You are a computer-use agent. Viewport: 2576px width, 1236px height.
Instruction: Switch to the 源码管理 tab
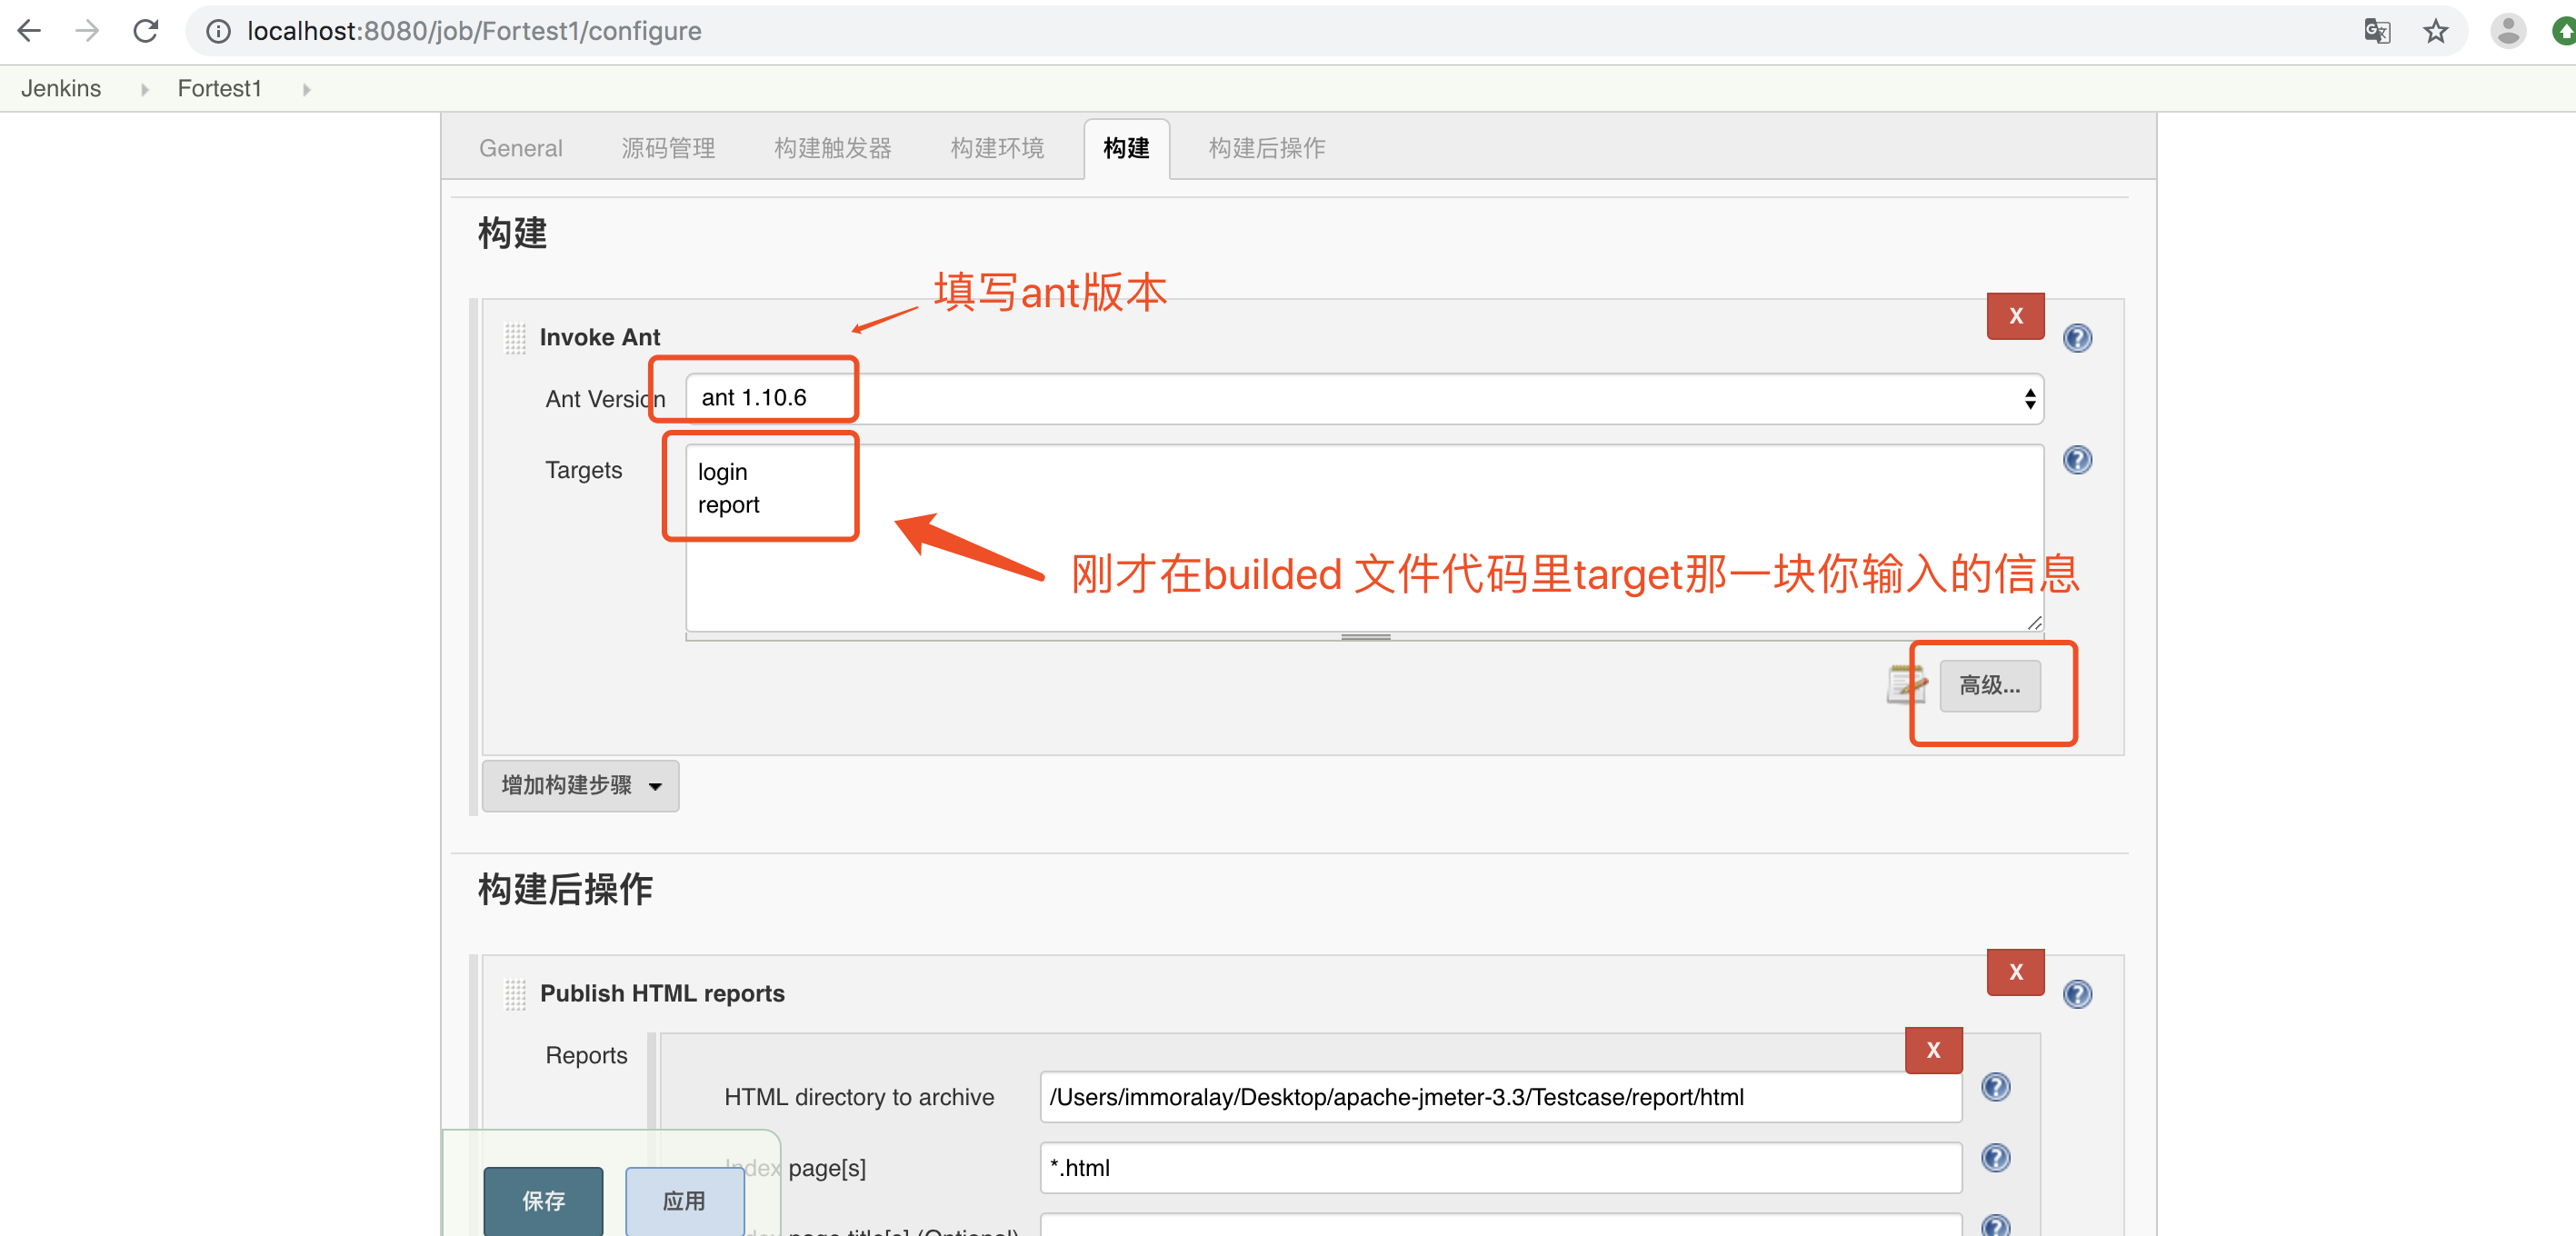click(x=667, y=148)
